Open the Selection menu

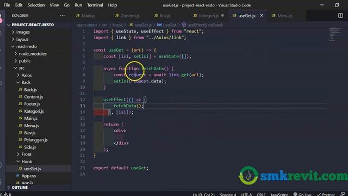[x=36, y=5]
